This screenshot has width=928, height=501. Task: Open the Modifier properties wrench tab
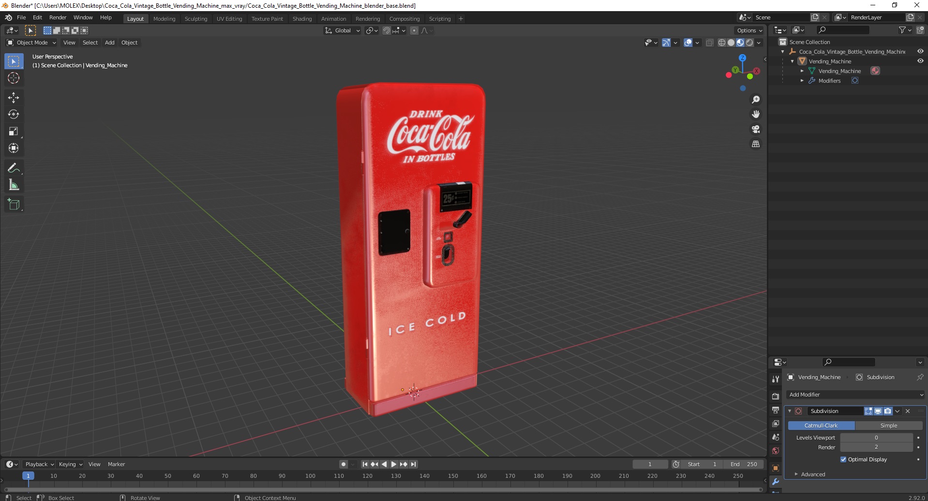(x=776, y=482)
